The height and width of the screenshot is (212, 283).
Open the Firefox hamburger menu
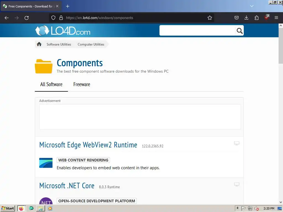[276, 18]
